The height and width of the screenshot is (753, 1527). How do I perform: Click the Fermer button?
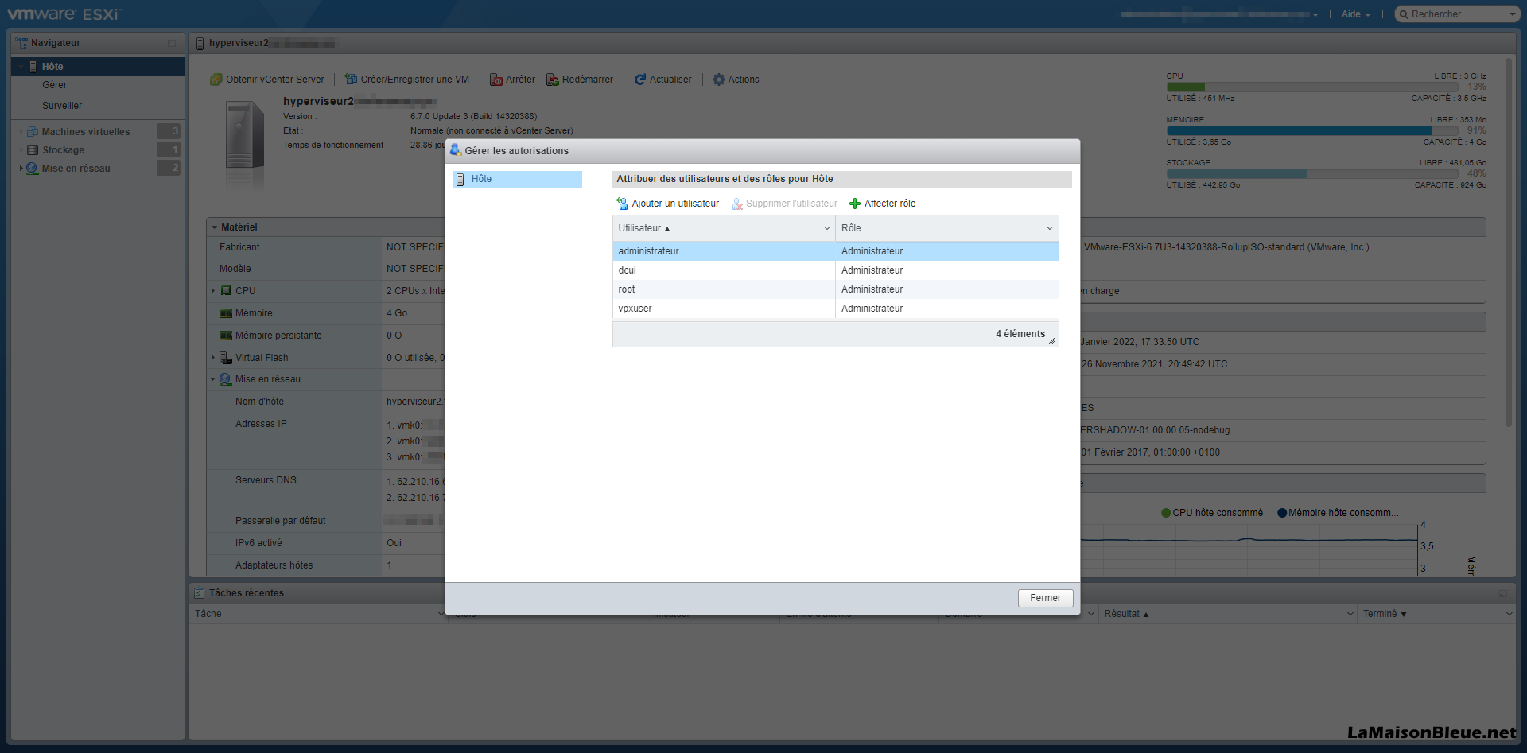coord(1045,598)
